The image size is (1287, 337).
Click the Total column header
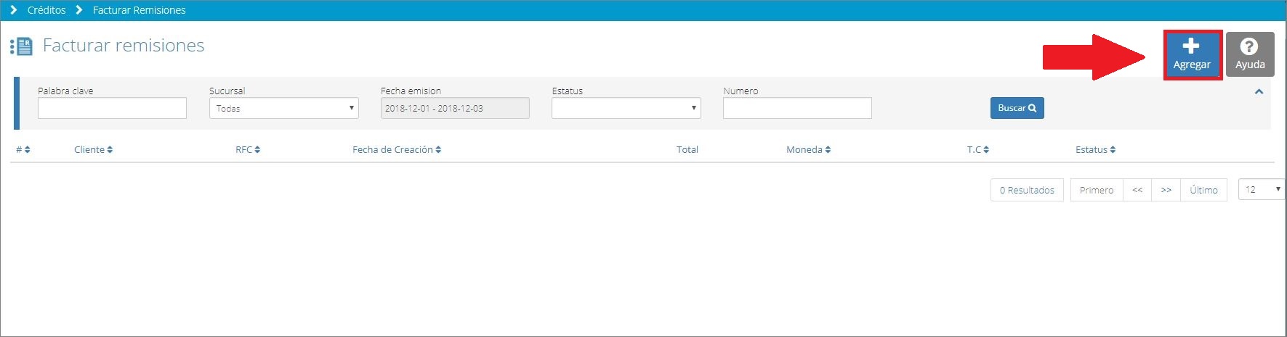pos(687,149)
